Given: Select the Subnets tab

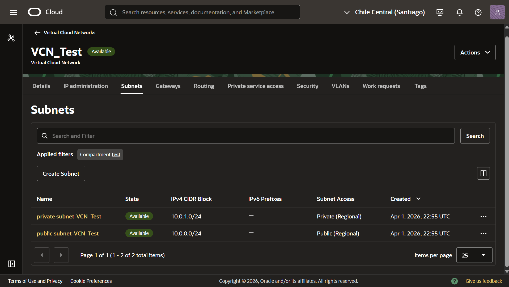Looking at the screenshot, I should (x=132, y=86).
